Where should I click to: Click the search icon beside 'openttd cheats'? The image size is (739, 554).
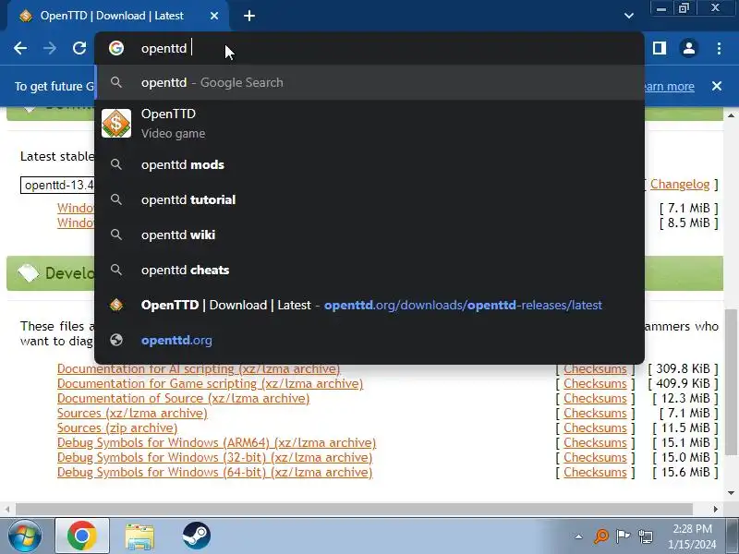116,270
